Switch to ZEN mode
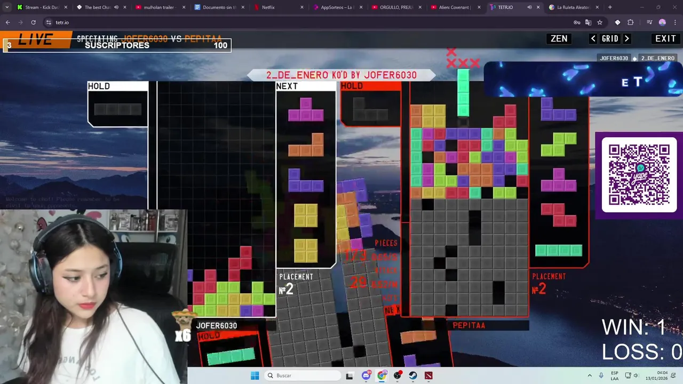The image size is (683, 384). [x=559, y=38]
